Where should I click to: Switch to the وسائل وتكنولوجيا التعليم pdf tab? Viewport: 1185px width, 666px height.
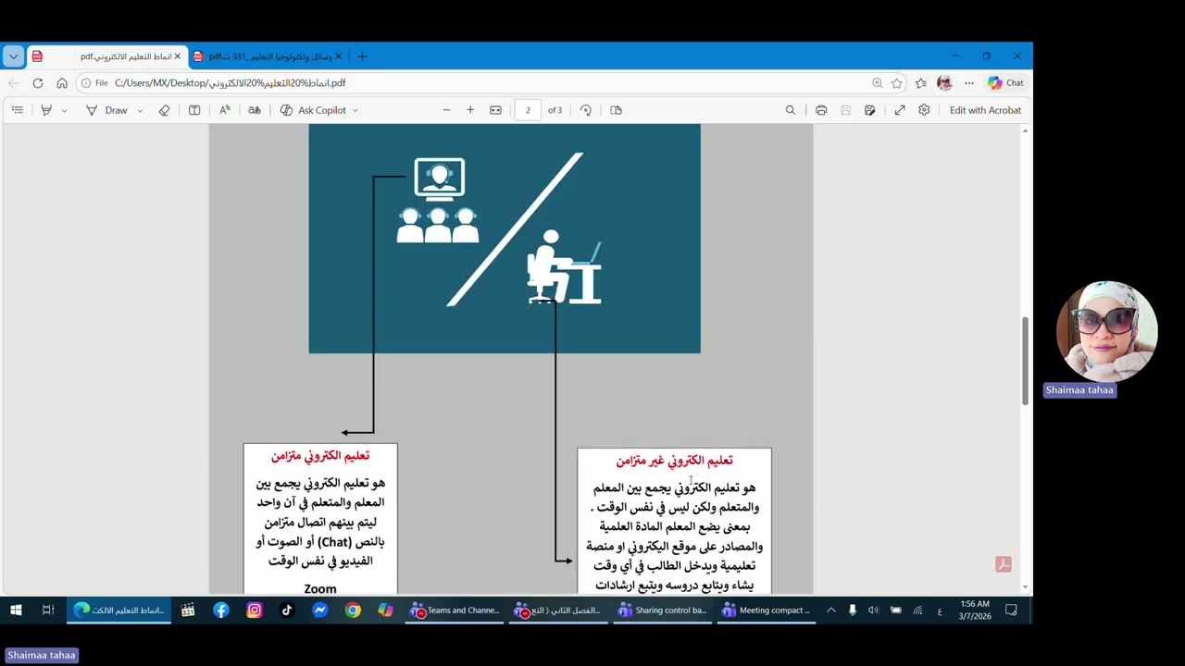click(268, 56)
